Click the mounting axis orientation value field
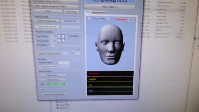The width and height of the screenshot is (199, 112). [70, 21]
